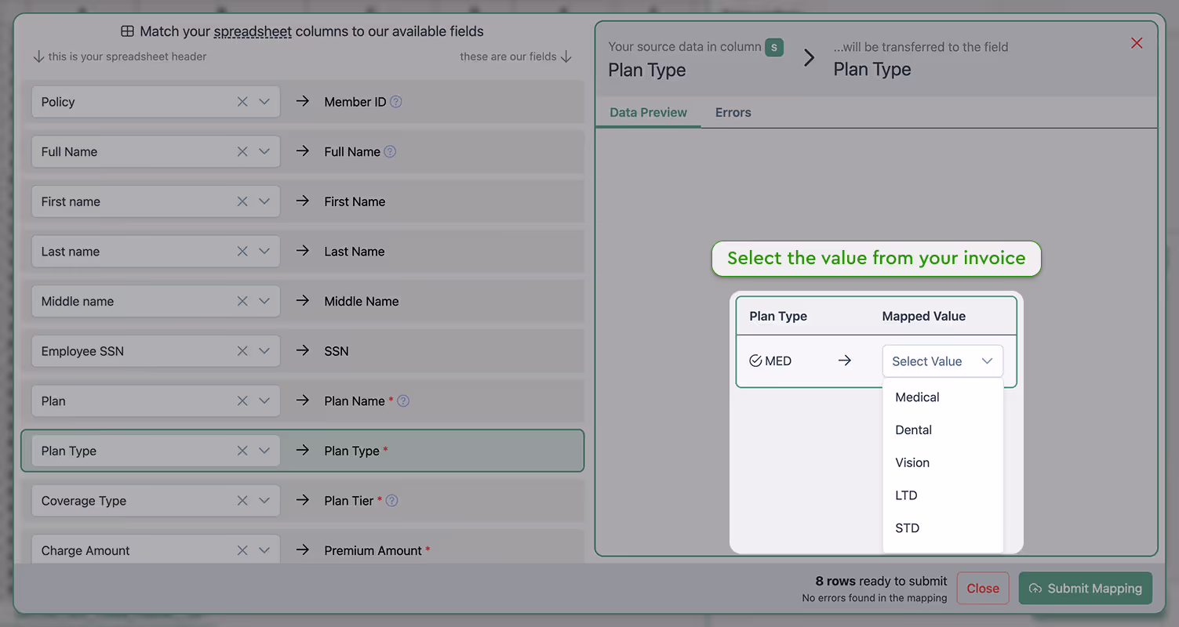Click the Last Name field label
Image resolution: width=1179 pixels, height=627 pixels.
pos(355,252)
